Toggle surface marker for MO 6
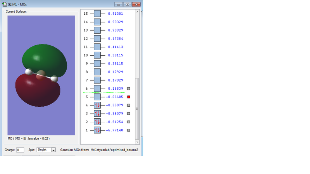The height and width of the screenshot is (174, 310). [129, 89]
